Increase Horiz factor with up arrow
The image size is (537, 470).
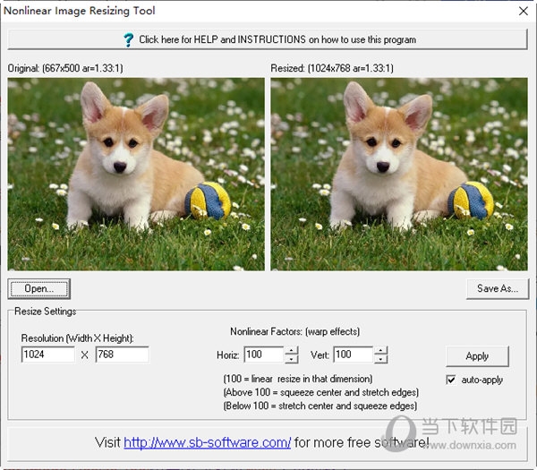292,350
